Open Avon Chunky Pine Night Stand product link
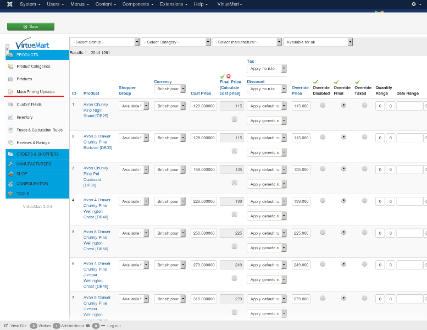This screenshot has width=427, height=330. [96, 110]
